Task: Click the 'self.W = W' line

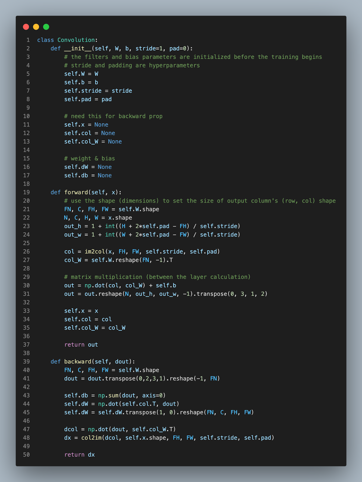Action: coord(81,74)
